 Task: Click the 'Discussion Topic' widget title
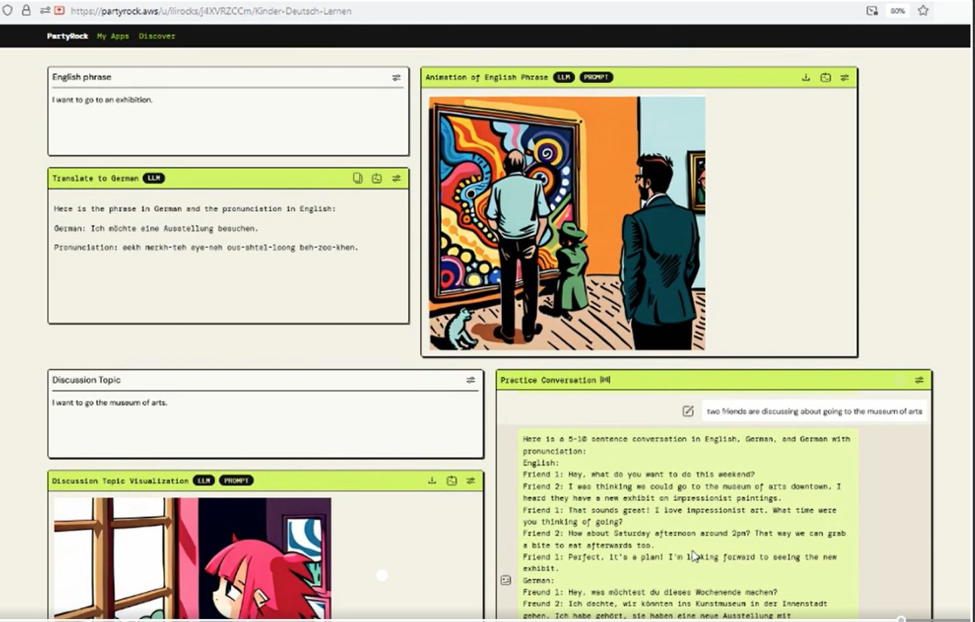click(x=86, y=380)
